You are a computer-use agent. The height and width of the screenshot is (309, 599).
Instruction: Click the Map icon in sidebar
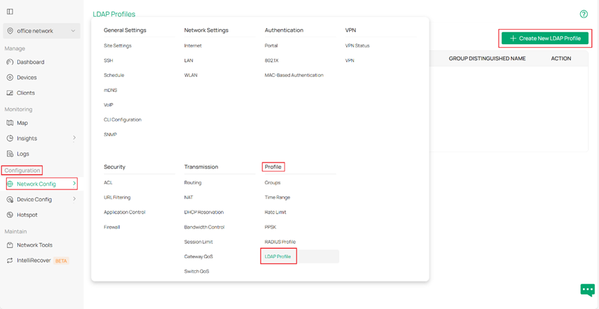tap(10, 123)
